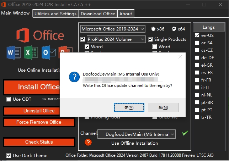The width and height of the screenshot is (229, 161).
Task: Click the Use Offline Installation label
Action: click(134, 143)
